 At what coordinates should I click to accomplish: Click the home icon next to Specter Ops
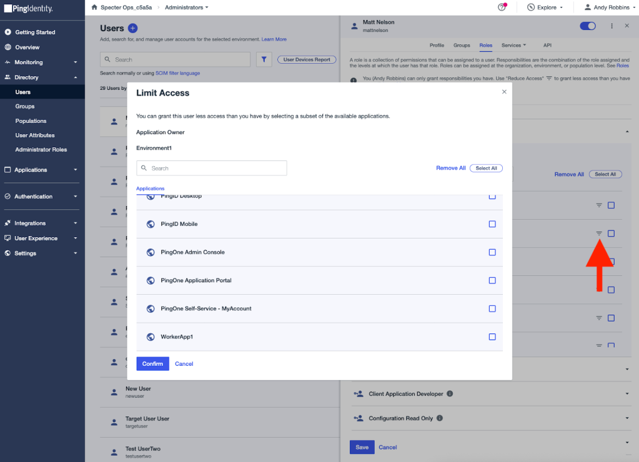(94, 7)
